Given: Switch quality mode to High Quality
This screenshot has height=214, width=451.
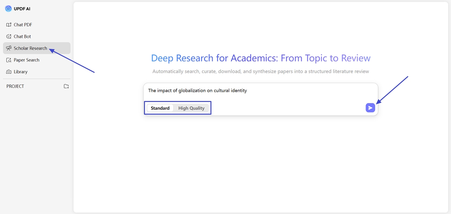Looking at the screenshot, I should coord(191,108).
